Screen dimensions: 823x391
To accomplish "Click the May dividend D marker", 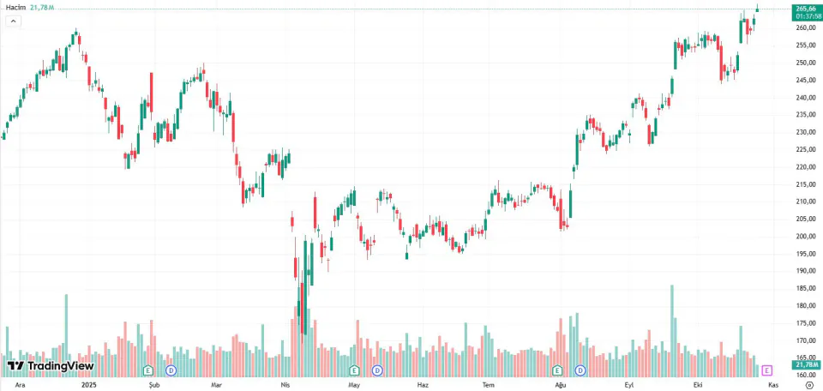I will [x=377, y=370].
